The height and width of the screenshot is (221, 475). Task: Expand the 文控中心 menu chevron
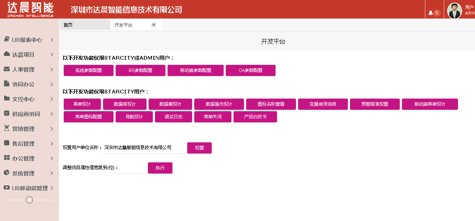point(52,99)
